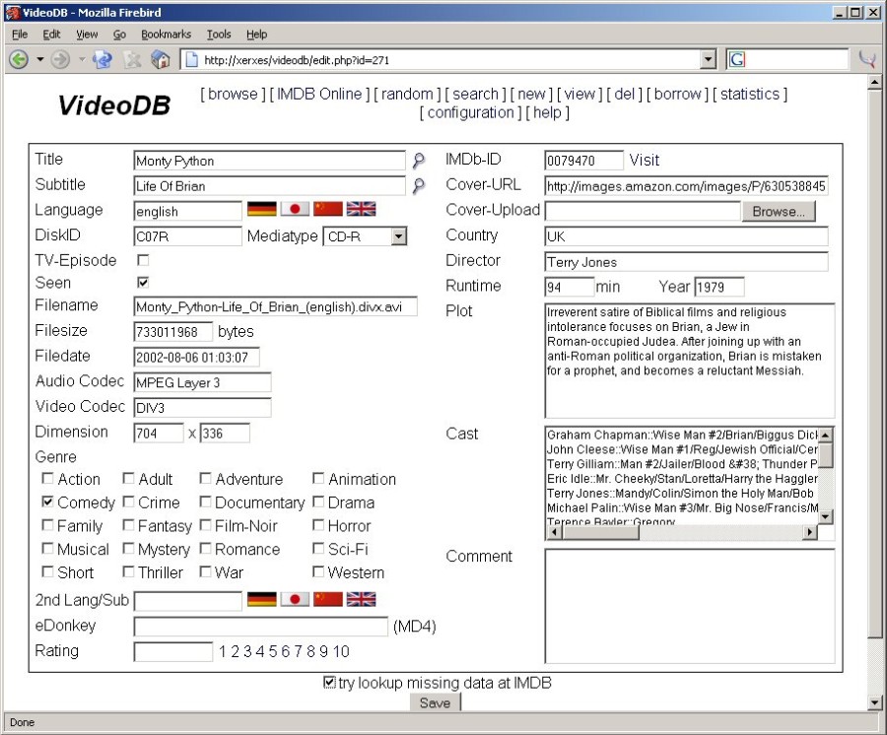The image size is (887, 735).
Task: Click the Director field containing Terry Jones
Action: point(686,262)
